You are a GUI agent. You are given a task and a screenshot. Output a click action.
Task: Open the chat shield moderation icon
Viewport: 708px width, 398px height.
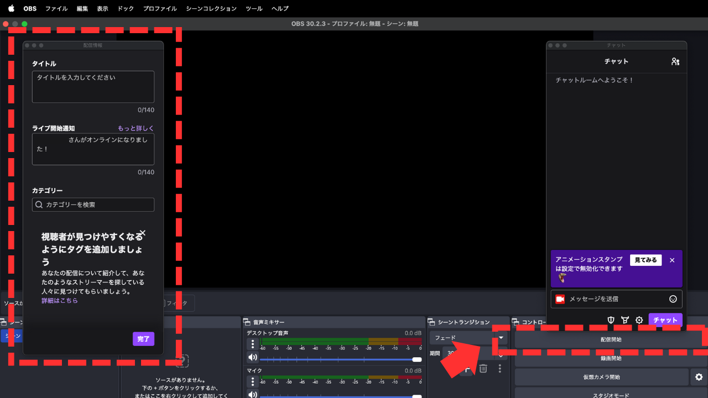(611, 320)
